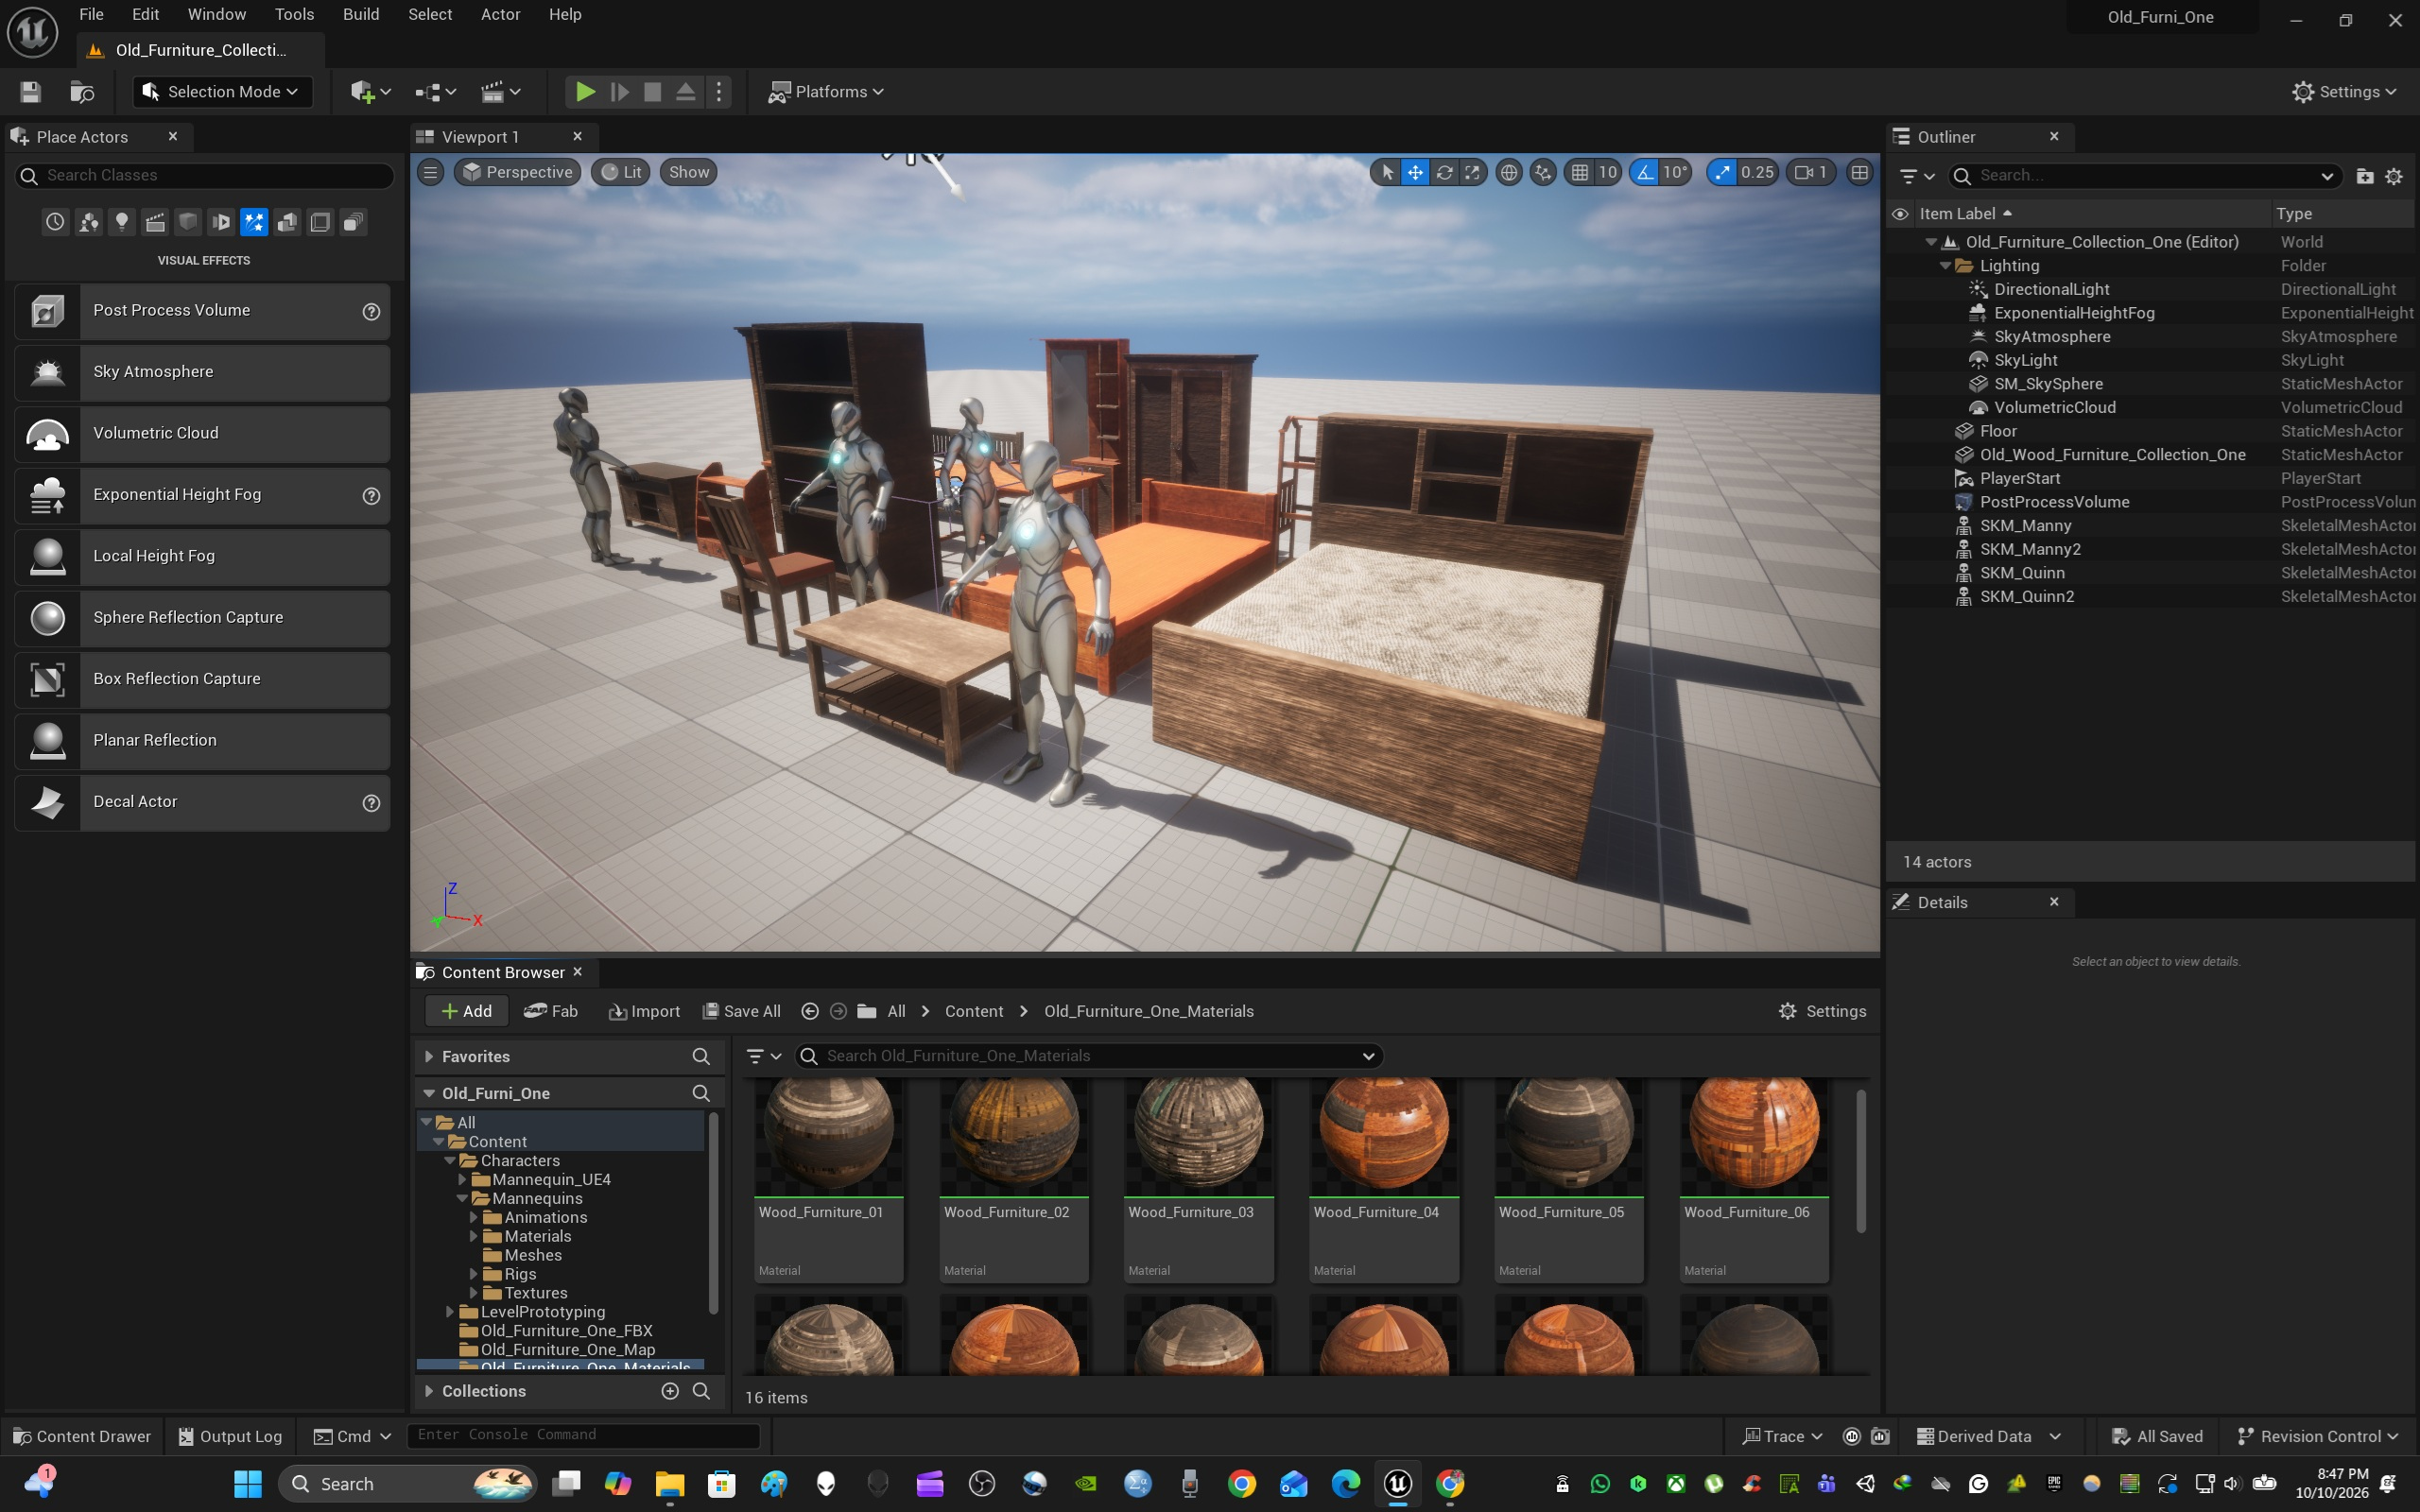This screenshot has width=2420, height=1512.
Task: Toggle grid snapping in the viewport toolbar
Action: point(1580,172)
